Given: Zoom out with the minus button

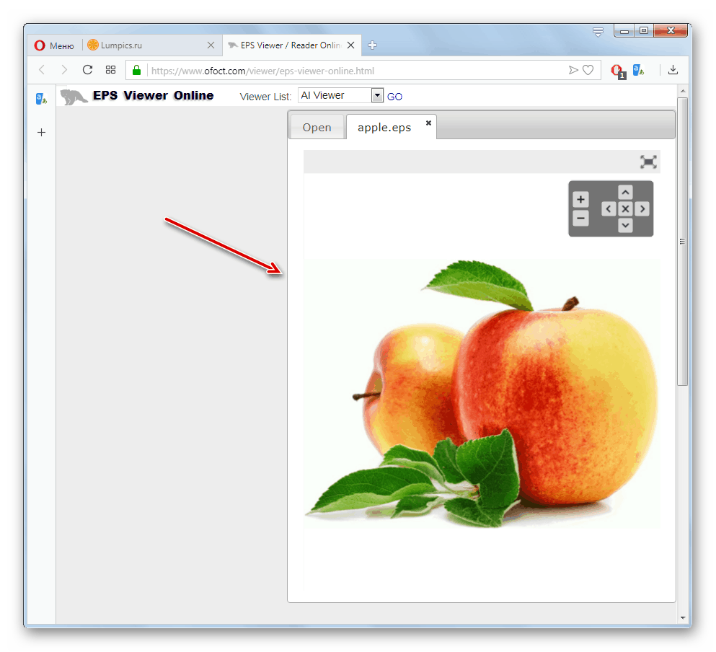Looking at the screenshot, I should tap(581, 218).
